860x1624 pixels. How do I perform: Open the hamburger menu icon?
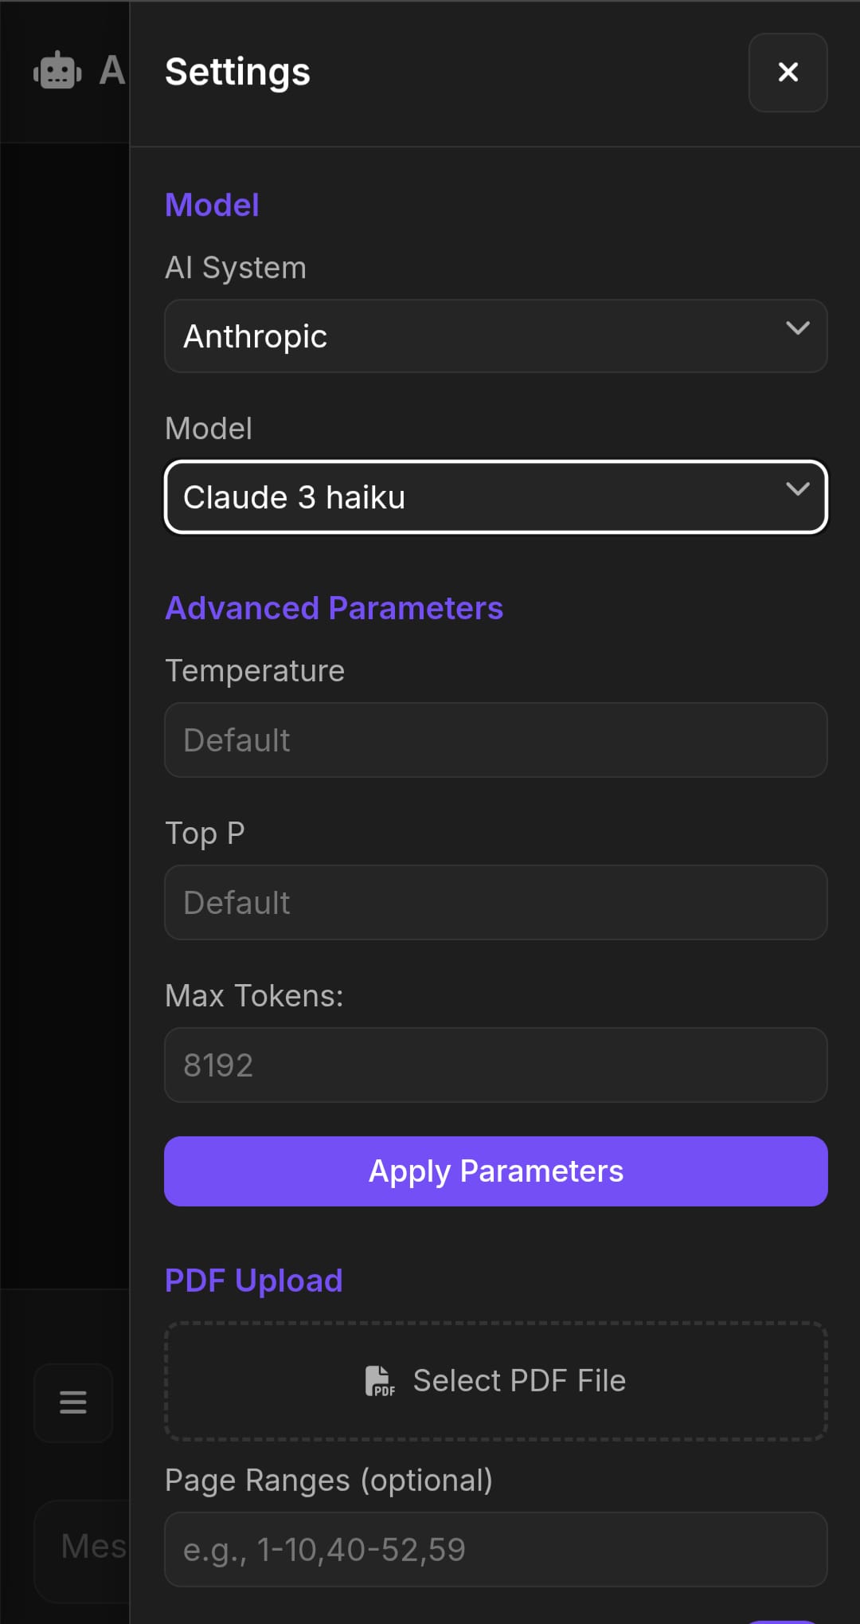click(x=73, y=1402)
